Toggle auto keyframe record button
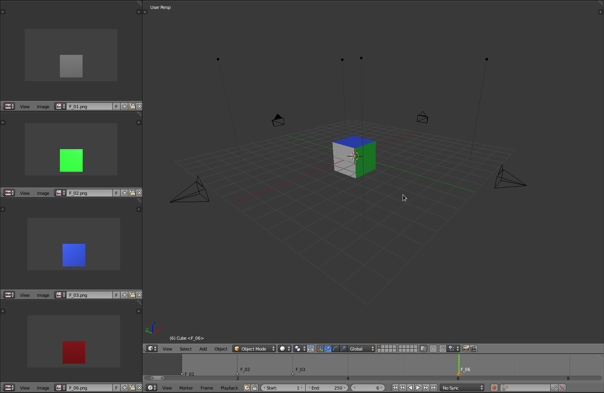Viewport: 604px width, 393px height. click(494, 388)
